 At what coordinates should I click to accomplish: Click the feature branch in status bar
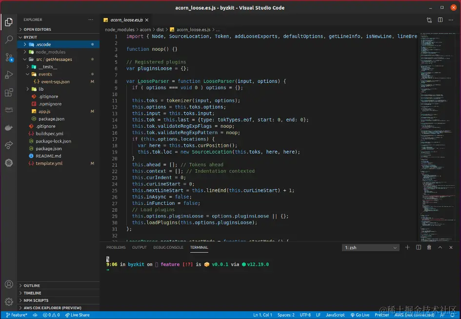(17, 315)
